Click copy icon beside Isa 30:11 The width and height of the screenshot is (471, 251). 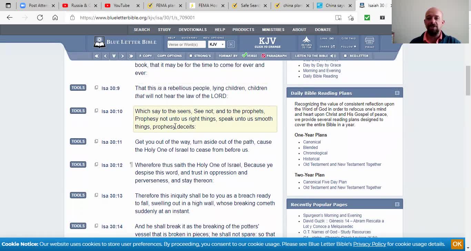click(96, 141)
